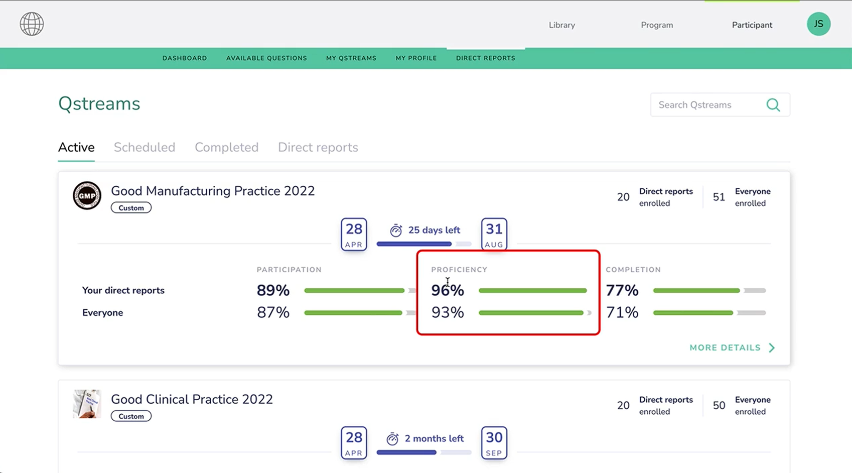Click the 2 months left timeline progress bar

point(424,452)
